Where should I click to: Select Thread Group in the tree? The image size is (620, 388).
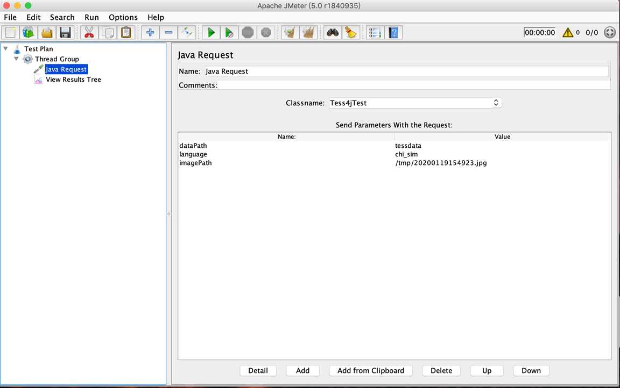pyautogui.click(x=57, y=59)
